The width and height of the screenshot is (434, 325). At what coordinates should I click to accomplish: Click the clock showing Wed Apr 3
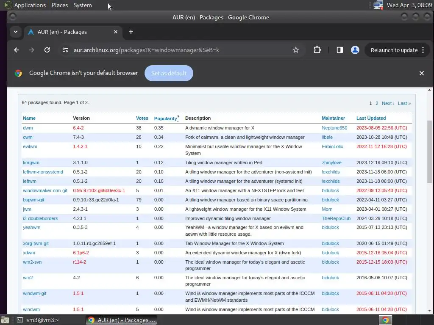pyautogui.click(x=409, y=5)
